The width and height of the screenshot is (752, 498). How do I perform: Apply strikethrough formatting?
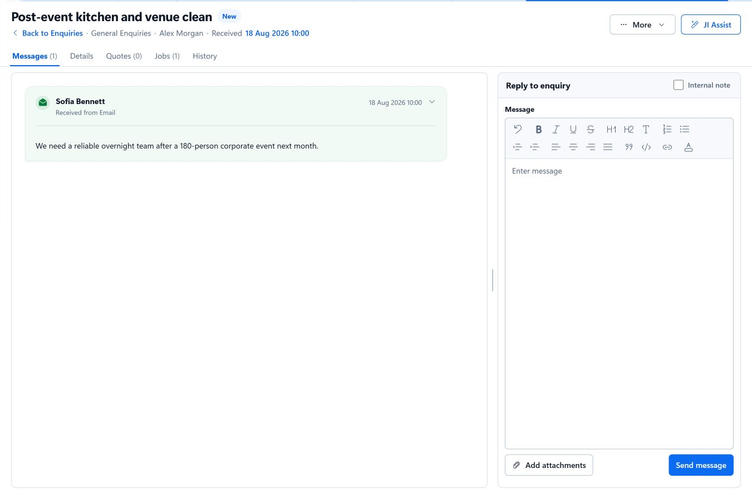pyautogui.click(x=591, y=130)
